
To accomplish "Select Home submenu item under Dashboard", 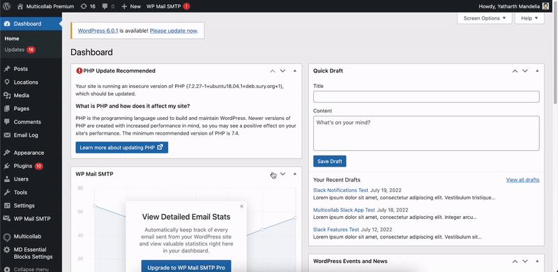I will click(12, 38).
